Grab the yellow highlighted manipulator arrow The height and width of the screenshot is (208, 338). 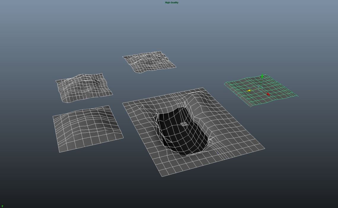point(249,90)
